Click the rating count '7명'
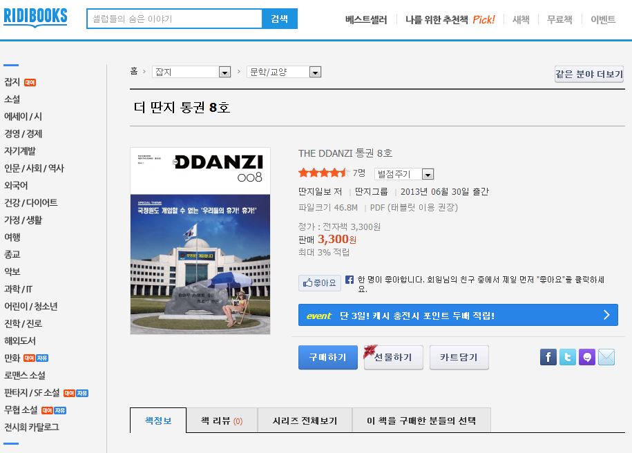Screen dimensions: 632x453 pyautogui.click(x=359, y=173)
